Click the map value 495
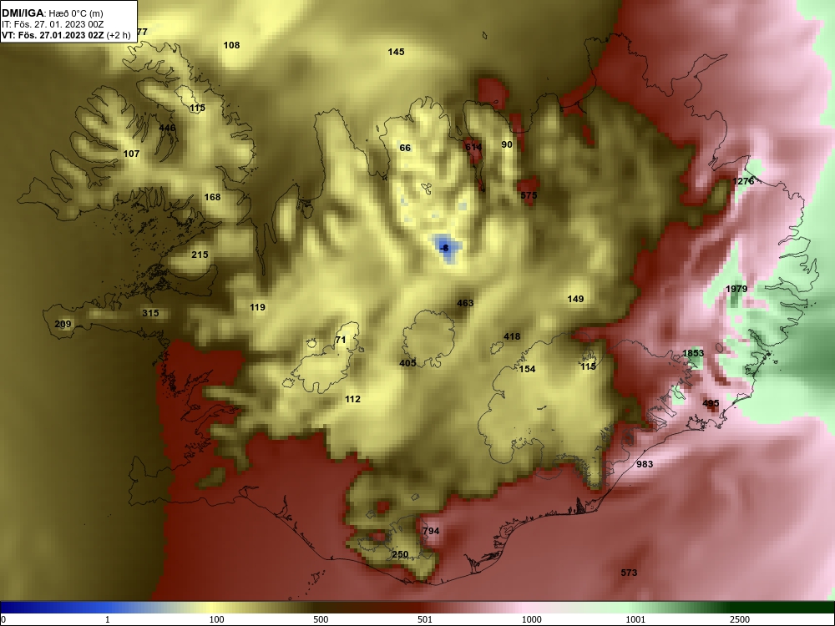Viewport: 835px width, 626px height. pyautogui.click(x=711, y=403)
